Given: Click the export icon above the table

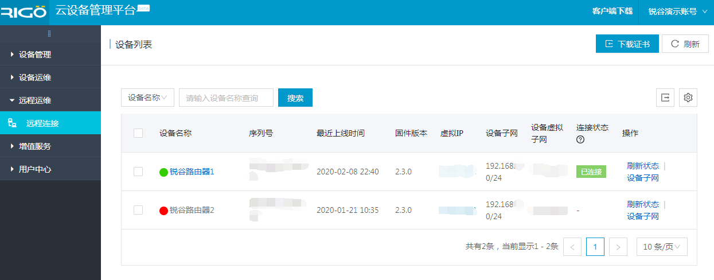Looking at the screenshot, I should (665, 98).
